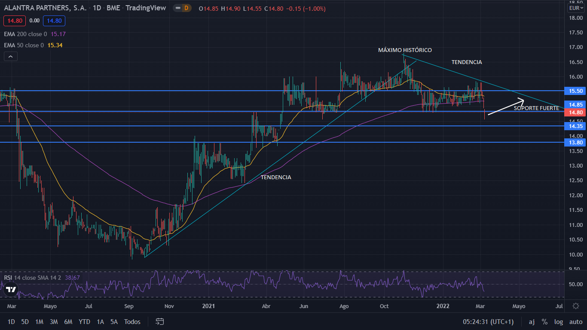Open the EUR currency dropdown
This screenshot has height=330, width=587.
coord(575,8)
